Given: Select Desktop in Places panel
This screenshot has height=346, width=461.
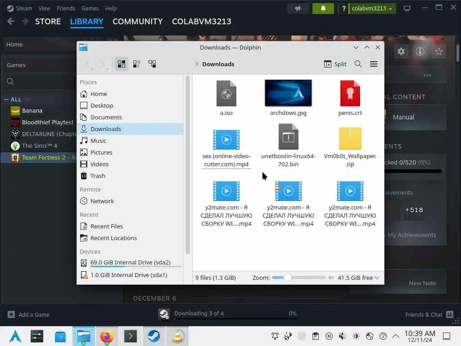Looking at the screenshot, I should click(x=130, y=105).
